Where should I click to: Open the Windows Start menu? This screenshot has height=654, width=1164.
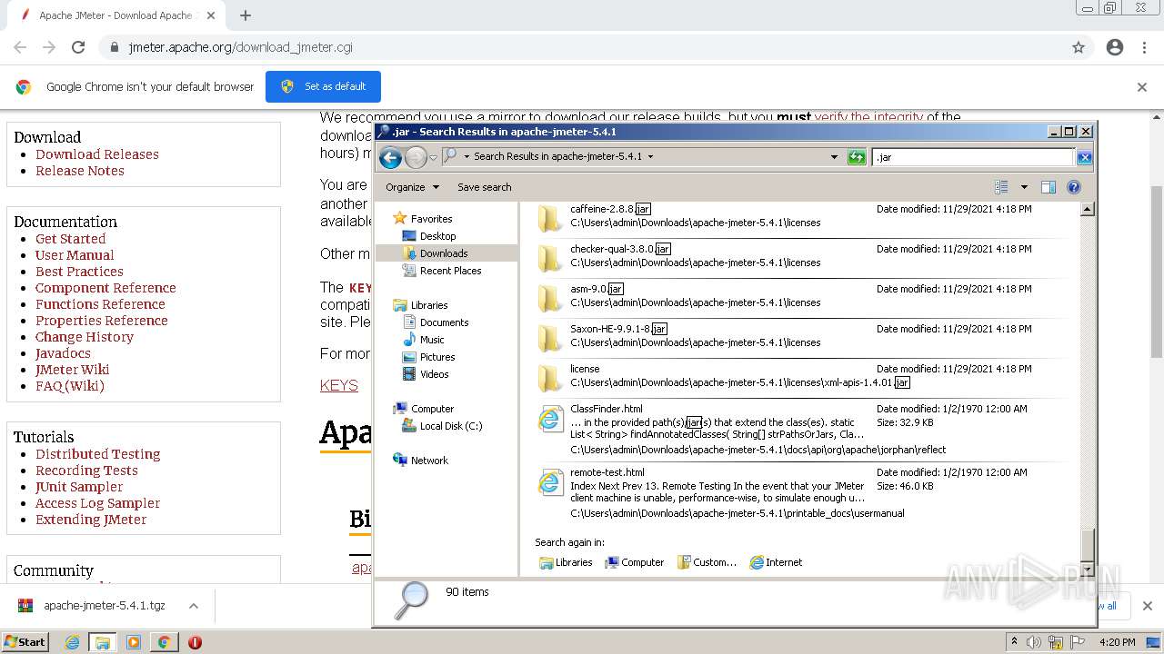point(25,642)
